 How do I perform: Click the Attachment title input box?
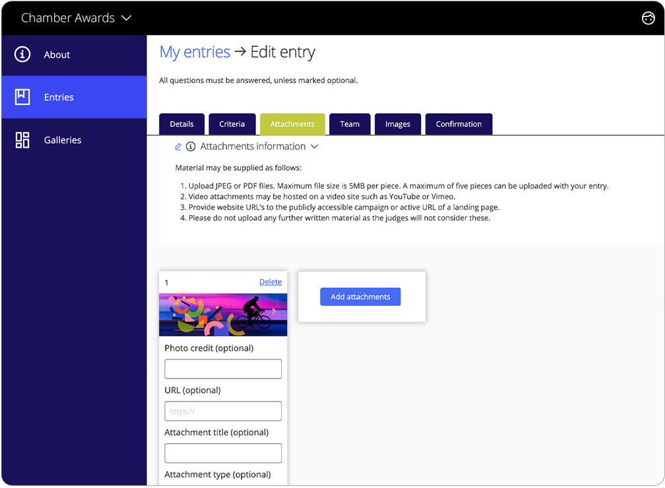(x=223, y=453)
